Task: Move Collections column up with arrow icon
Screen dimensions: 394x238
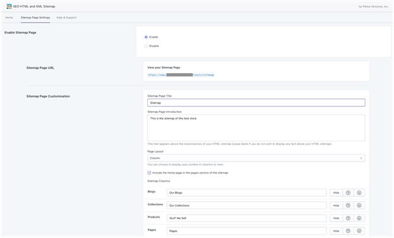Action: coord(348,206)
